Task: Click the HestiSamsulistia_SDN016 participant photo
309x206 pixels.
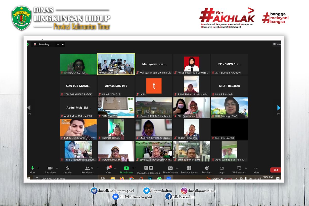Action: pos(192,64)
